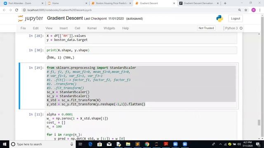This screenshot has height=148, width=264.
Task: Select the print(X.shape, y.shape) cell
Action: click(x=141, y=50)
